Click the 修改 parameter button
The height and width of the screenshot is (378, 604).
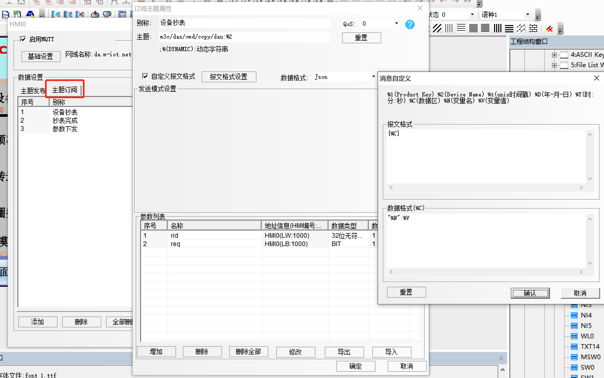point(296,352)
